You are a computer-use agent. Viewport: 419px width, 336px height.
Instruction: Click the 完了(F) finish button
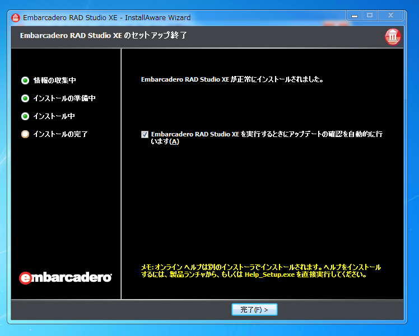click(x=254, y=310)
